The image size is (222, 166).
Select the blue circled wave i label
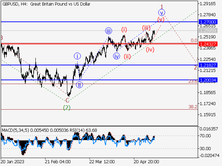77,56
